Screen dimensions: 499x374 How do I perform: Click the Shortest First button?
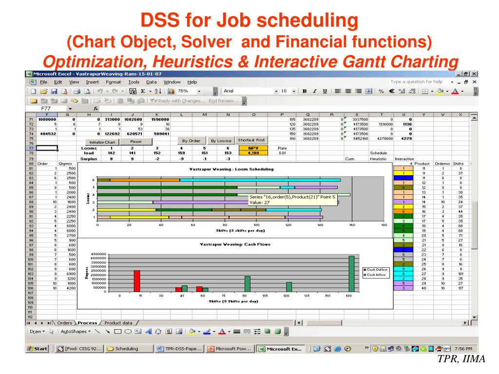251,140
